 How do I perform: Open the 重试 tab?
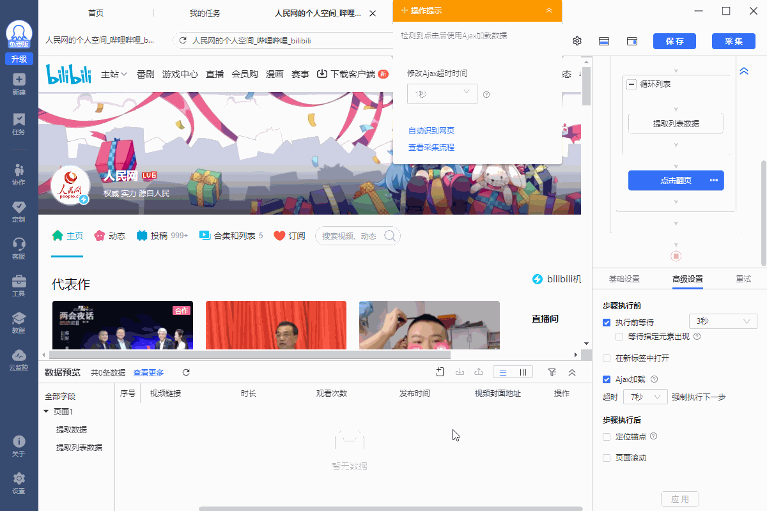[x=743, y=279]
